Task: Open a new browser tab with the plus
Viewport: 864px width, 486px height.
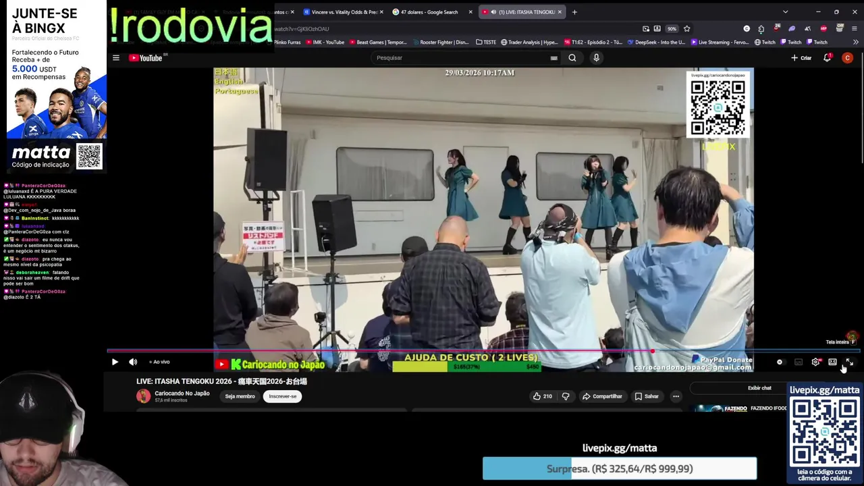Action: [574, 12]
